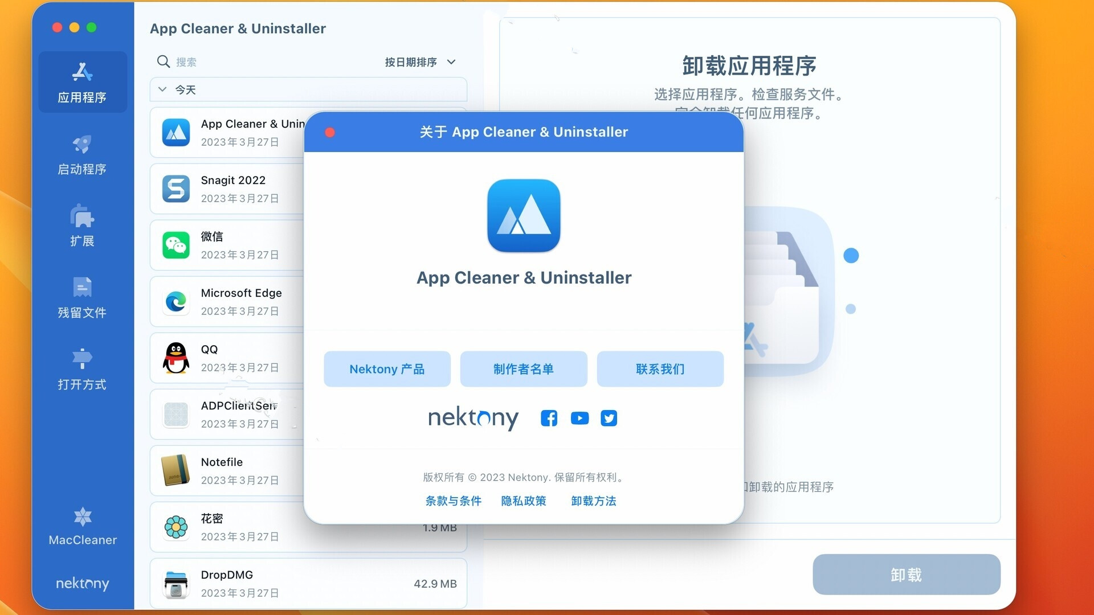Click the green full-screen window button
This screenshot has width=1094, height=615.
click(91, 27)
